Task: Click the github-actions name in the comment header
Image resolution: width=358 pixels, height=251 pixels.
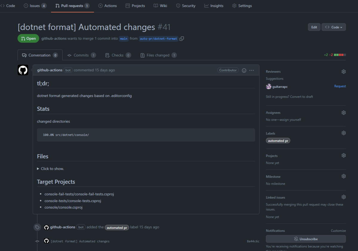Action: pos(50,70)
